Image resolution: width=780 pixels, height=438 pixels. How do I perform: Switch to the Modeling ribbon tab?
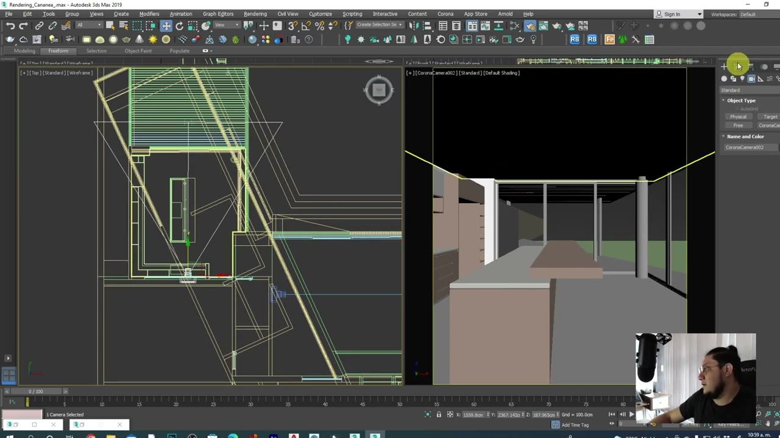[25, 50]
